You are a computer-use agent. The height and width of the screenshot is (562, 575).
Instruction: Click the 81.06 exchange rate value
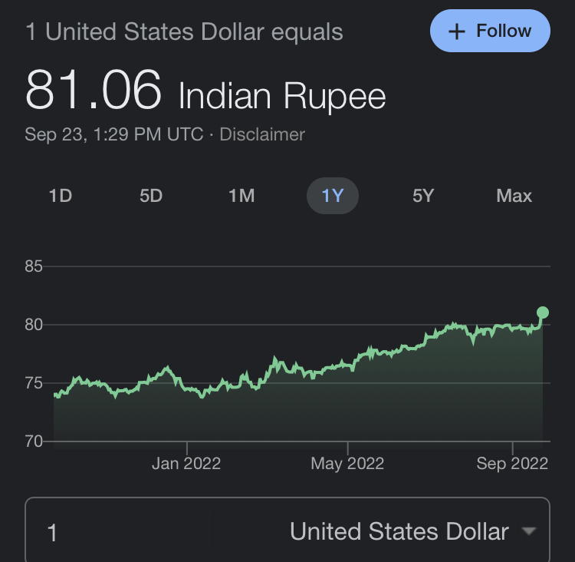tap(94, 91)
